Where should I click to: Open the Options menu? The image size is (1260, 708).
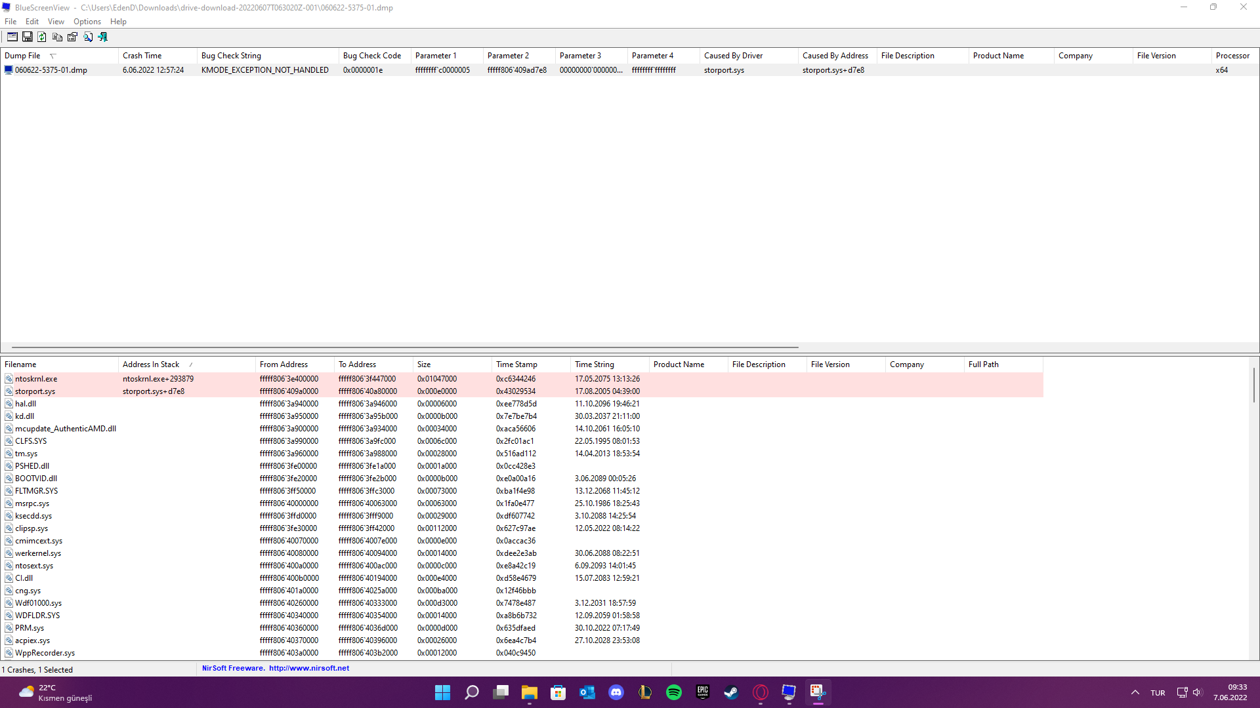click(87, 22)
